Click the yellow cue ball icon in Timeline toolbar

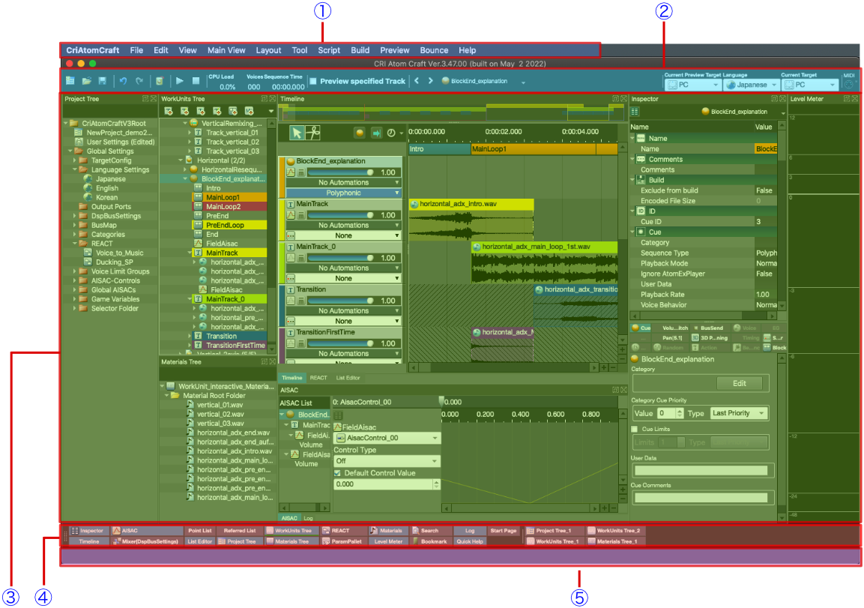pos(359,133)
